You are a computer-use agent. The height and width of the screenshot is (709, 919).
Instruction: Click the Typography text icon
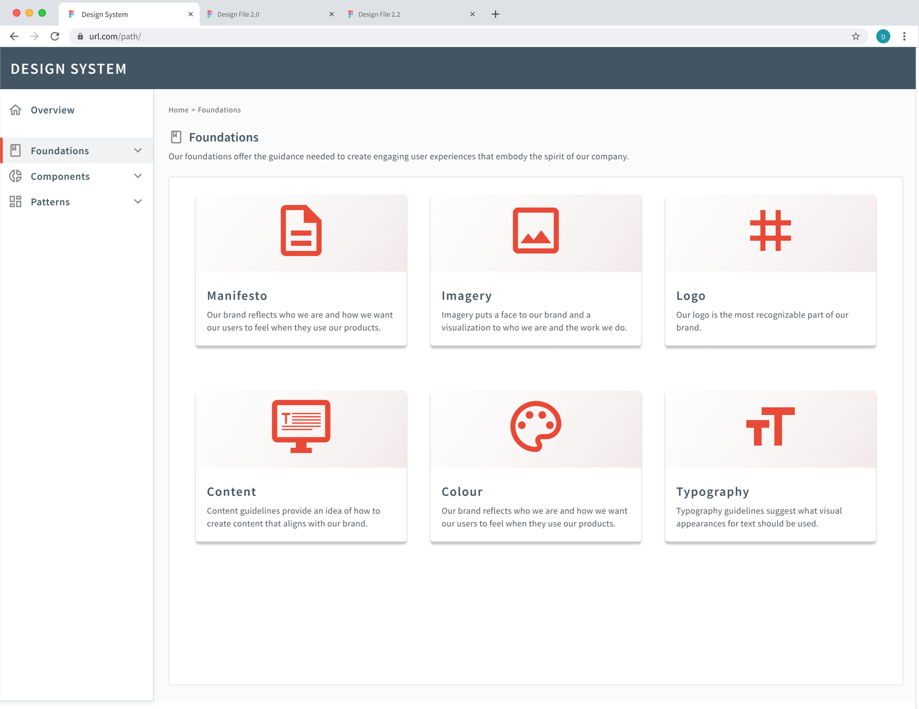[770, 427]
